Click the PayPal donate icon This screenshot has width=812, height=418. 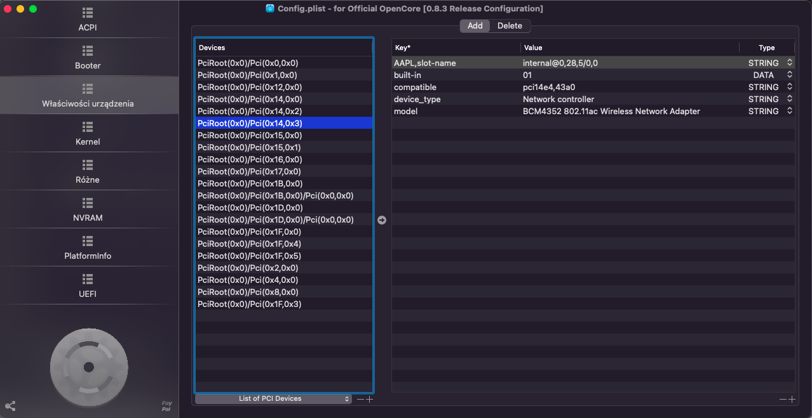(x=166, y=406)
